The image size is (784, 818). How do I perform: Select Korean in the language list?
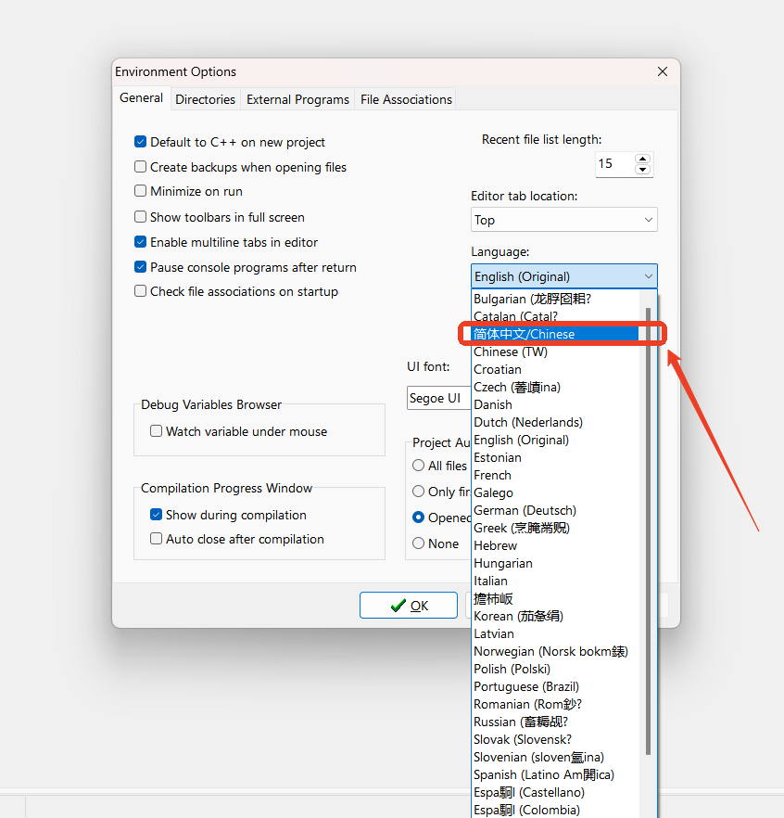coord(555,617)
